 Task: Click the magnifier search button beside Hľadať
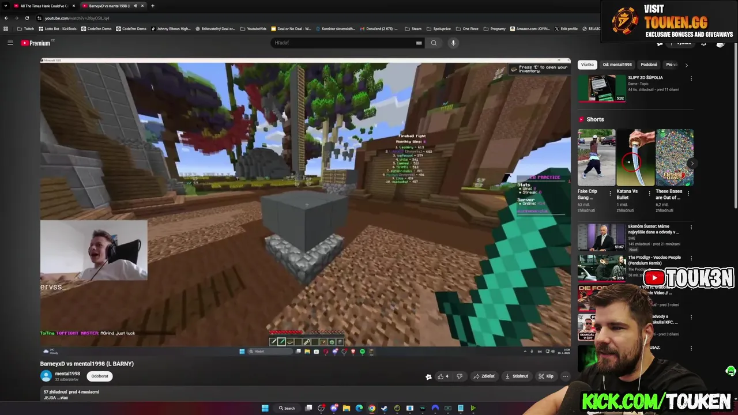(x=434, y=43)
